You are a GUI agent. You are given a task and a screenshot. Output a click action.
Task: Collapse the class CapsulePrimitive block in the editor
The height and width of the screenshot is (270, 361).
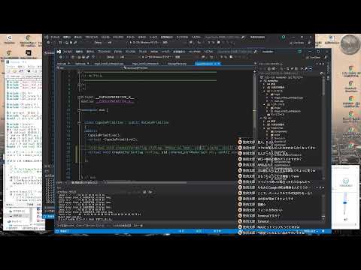point(79,122)
